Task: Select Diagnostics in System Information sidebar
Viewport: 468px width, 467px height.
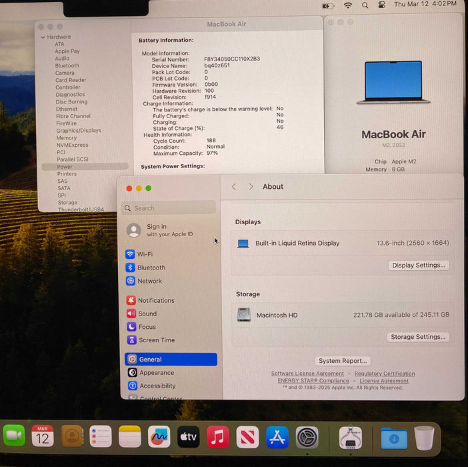Action: (x=70, y=94)
